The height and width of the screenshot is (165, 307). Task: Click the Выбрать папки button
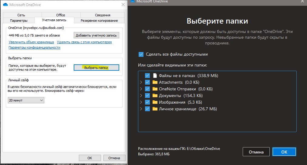pos(96,67)
